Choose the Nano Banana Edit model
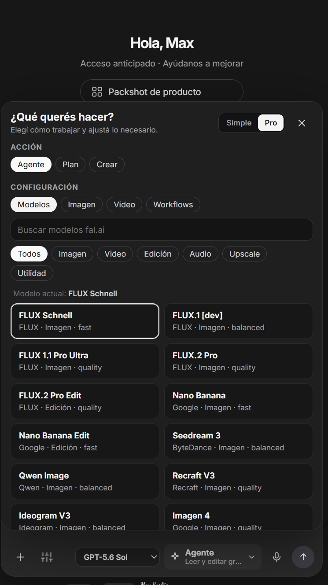328x585 pixels. pos(85,442)
